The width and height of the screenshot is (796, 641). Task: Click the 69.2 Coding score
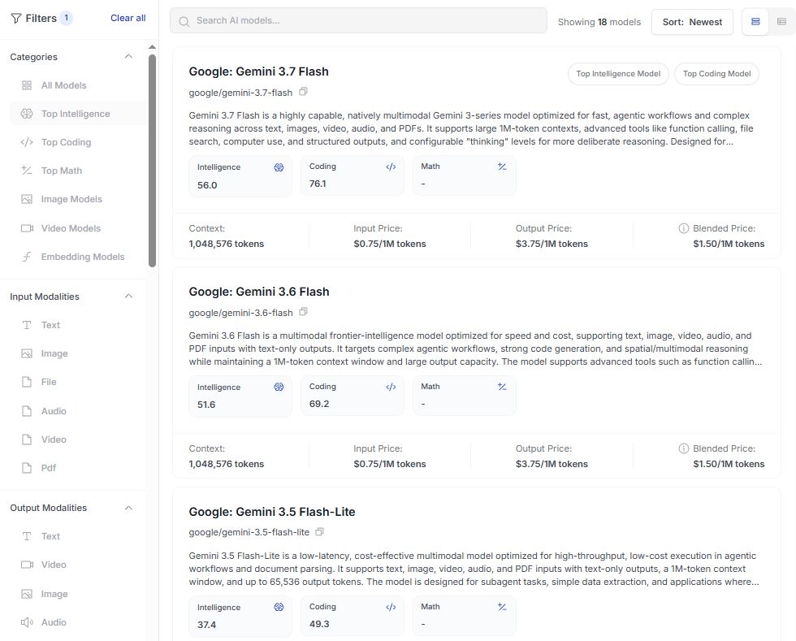(x=318, y=404)
